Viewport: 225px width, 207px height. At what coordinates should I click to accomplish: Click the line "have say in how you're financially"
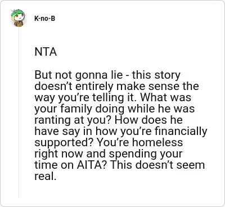(x=121, y=132)
